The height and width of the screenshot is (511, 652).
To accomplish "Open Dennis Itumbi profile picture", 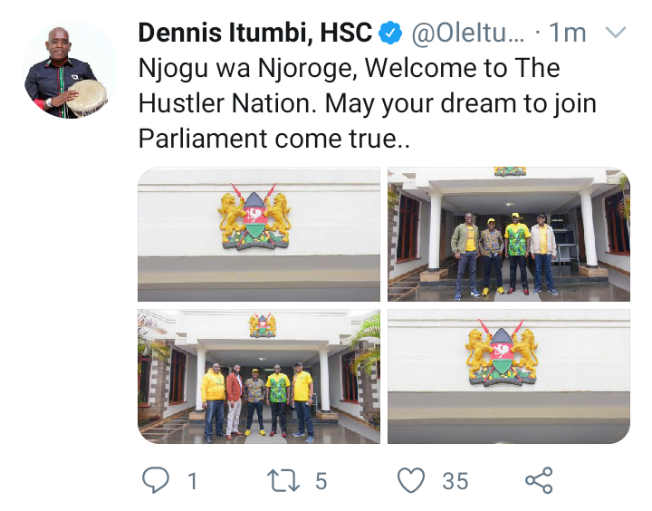I will (x=71, y=70).
